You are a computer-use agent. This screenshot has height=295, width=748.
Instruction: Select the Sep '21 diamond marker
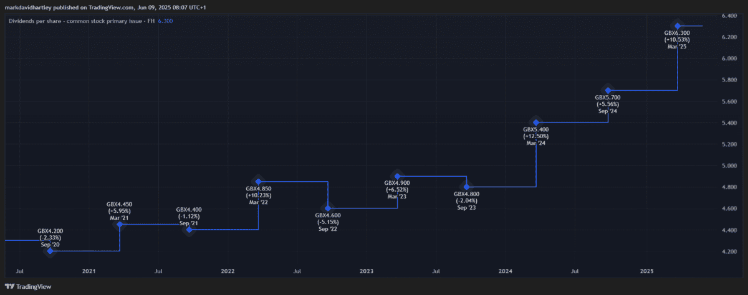[189, 230]
